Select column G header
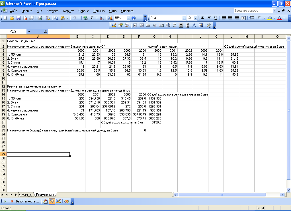Image resolution: width=291 pixels, height=211 pixels. pyautogui.click(x=154, y=36)
